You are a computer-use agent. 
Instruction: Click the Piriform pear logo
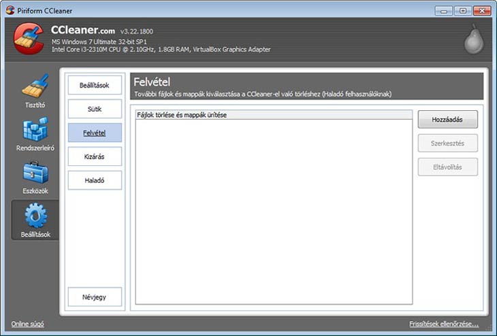click(x=473, y=39)
